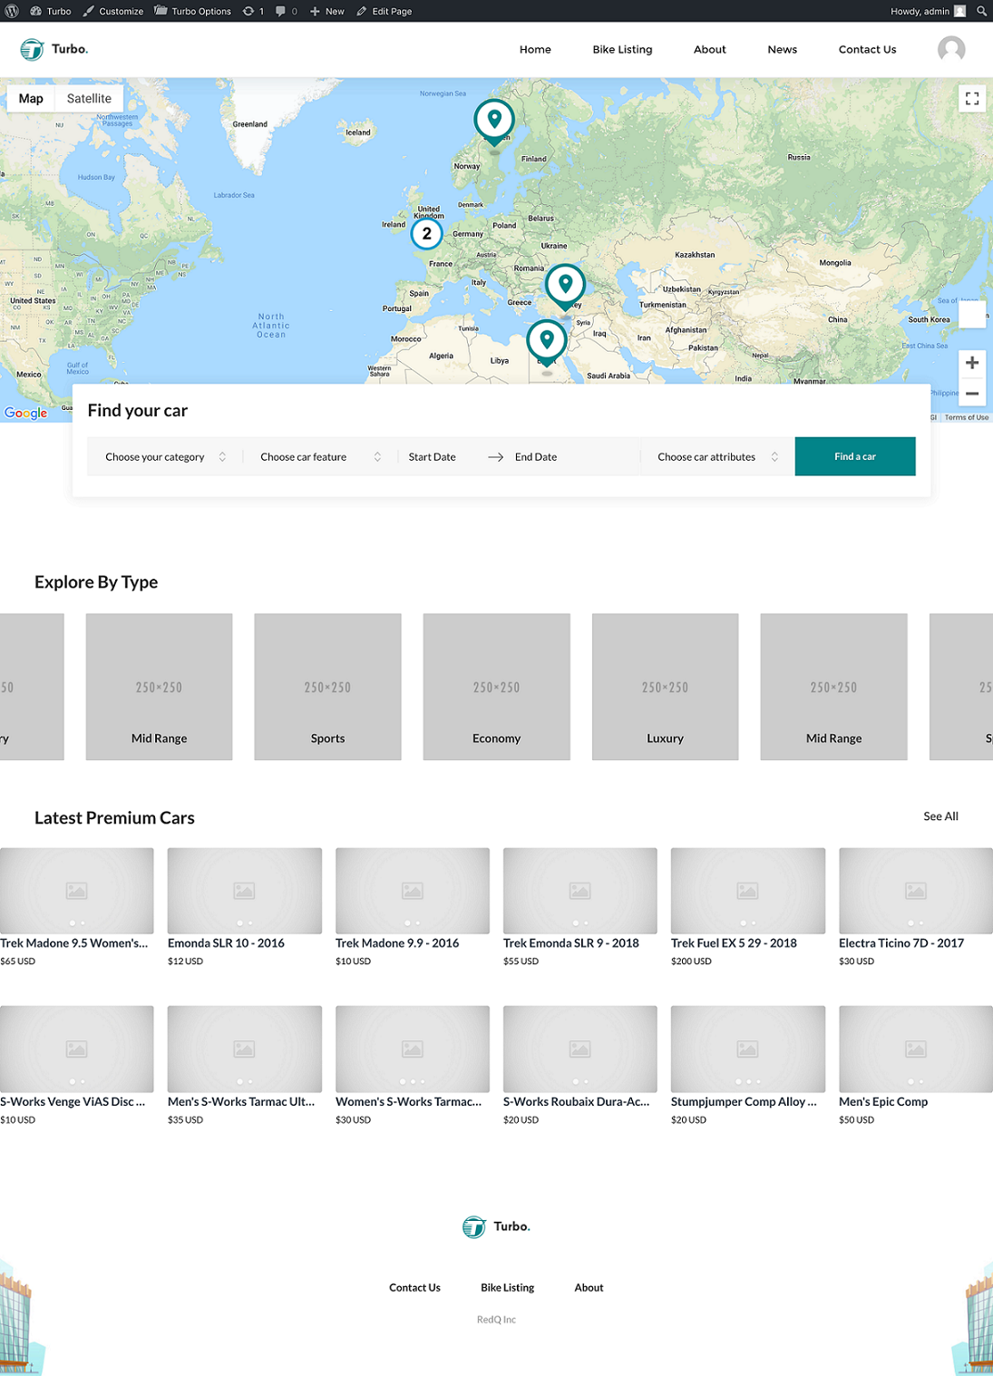Zoom in on the map

pyautogui.click(x=971, y=363)
